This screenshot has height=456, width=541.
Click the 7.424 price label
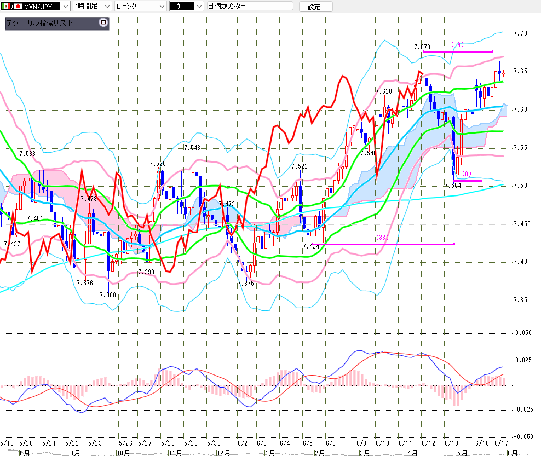point(311,246)
